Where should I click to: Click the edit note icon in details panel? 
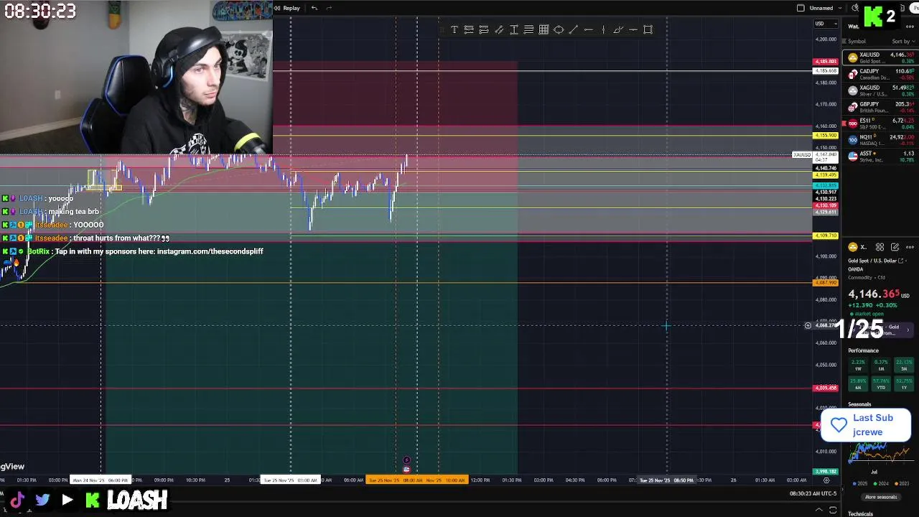tap(895, 247)
